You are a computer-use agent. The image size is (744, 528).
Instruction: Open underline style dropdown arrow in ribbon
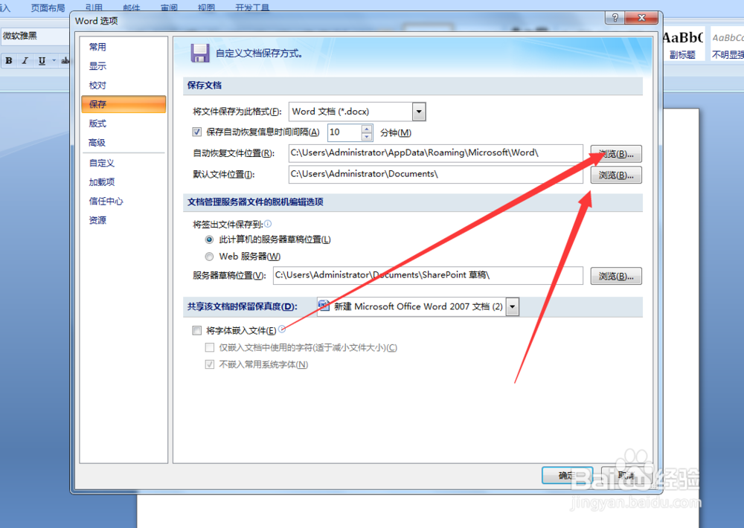[x=54, y=61]
